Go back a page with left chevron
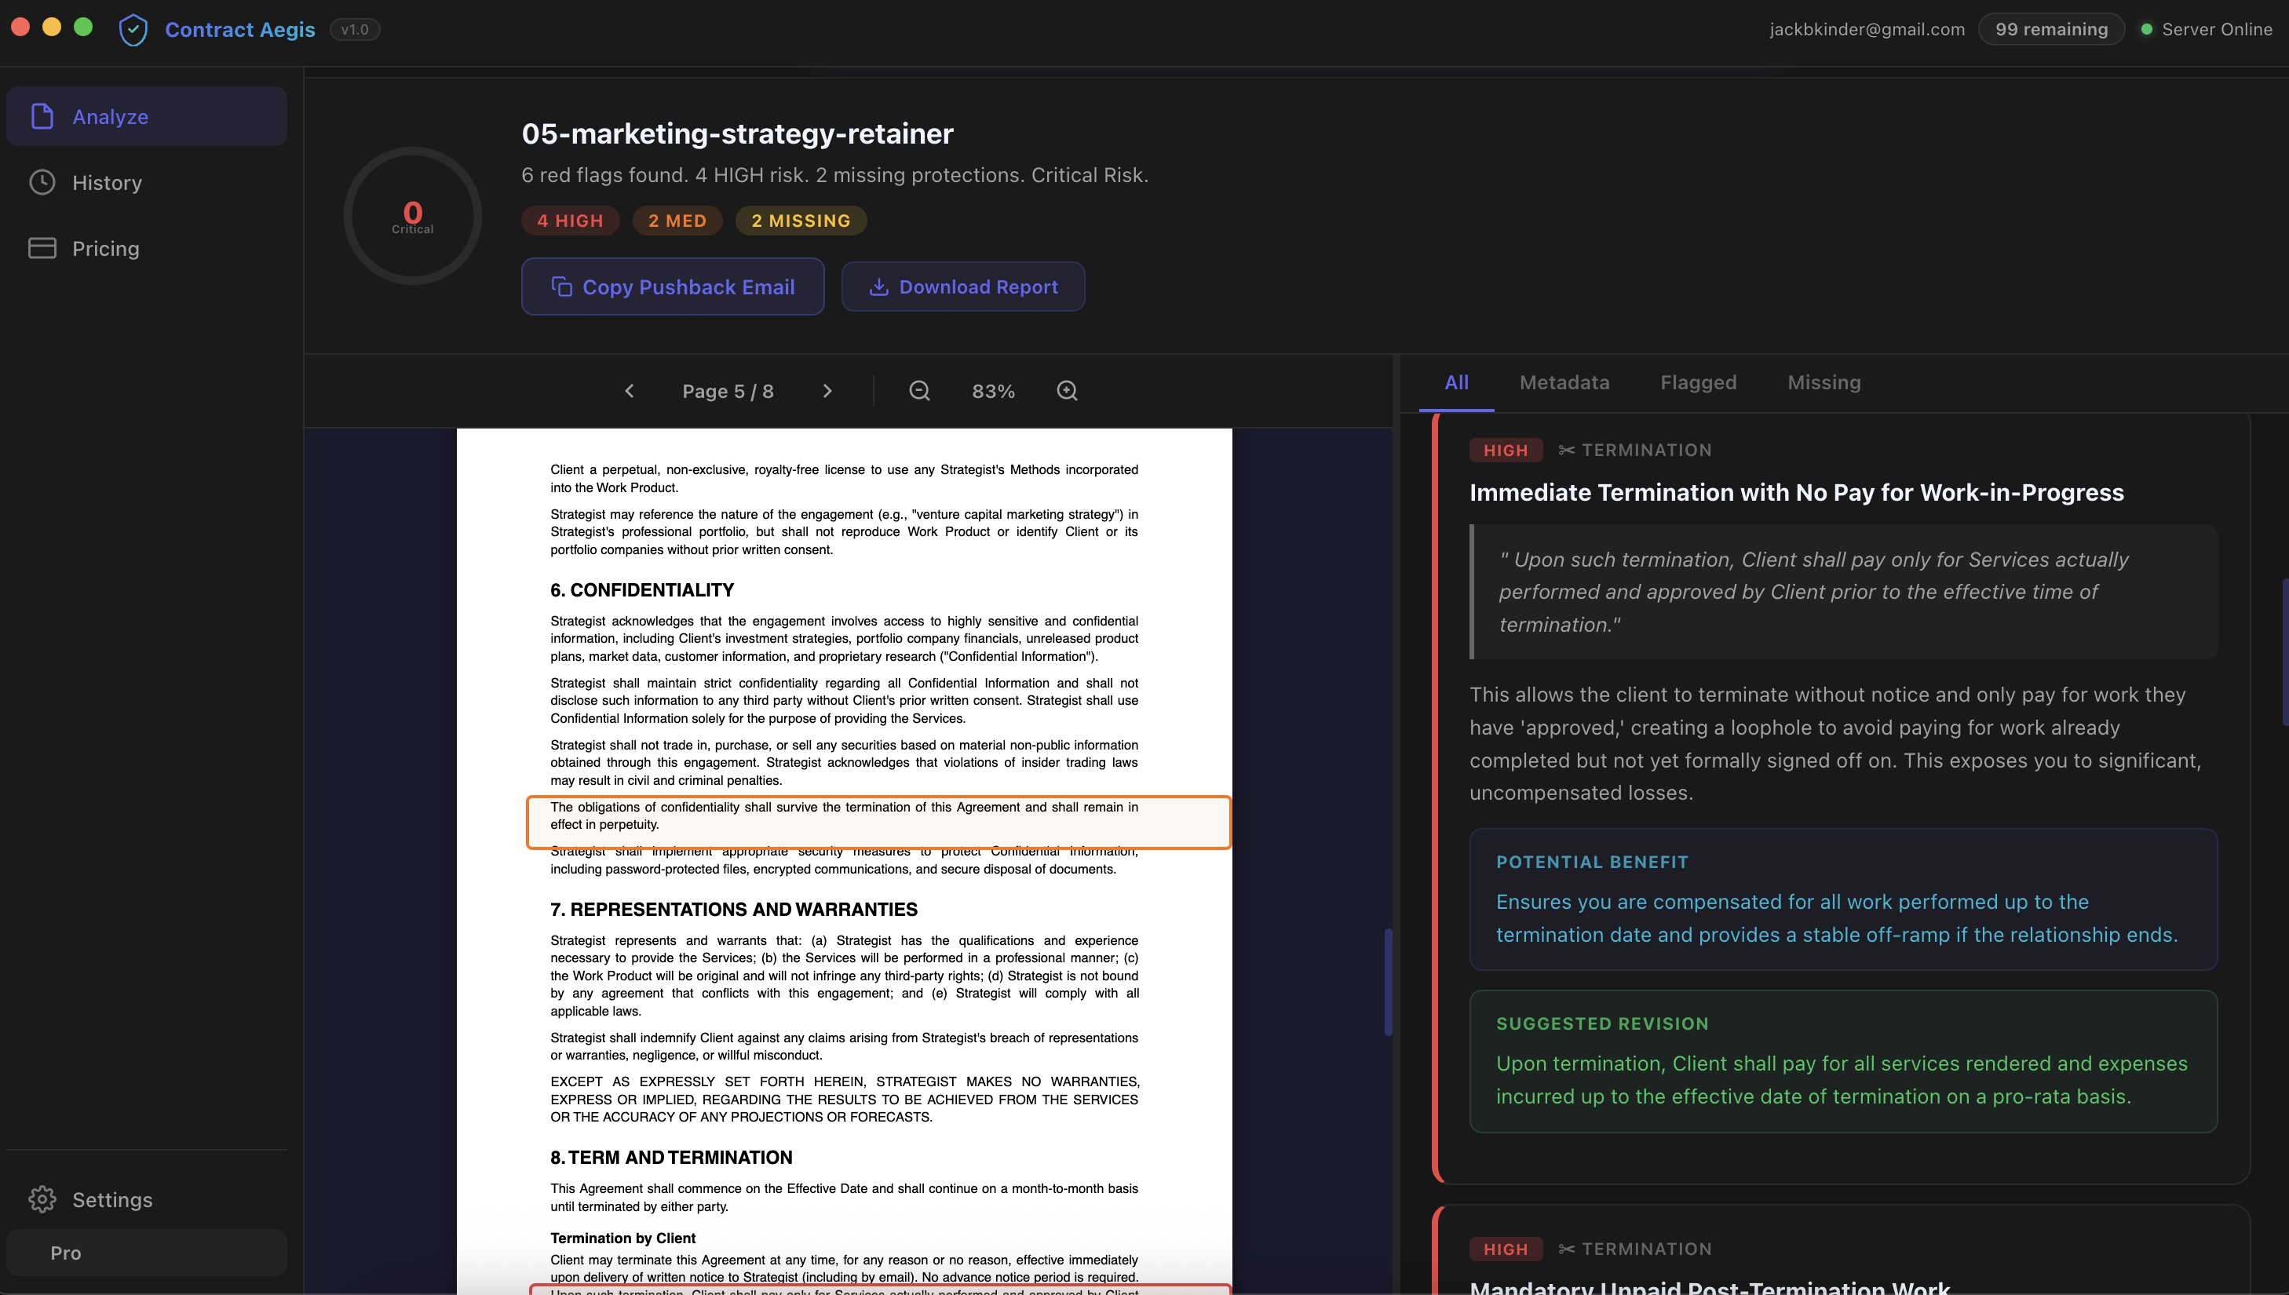The width and height of the screenshot is (2289, 1295). [630, 390]
